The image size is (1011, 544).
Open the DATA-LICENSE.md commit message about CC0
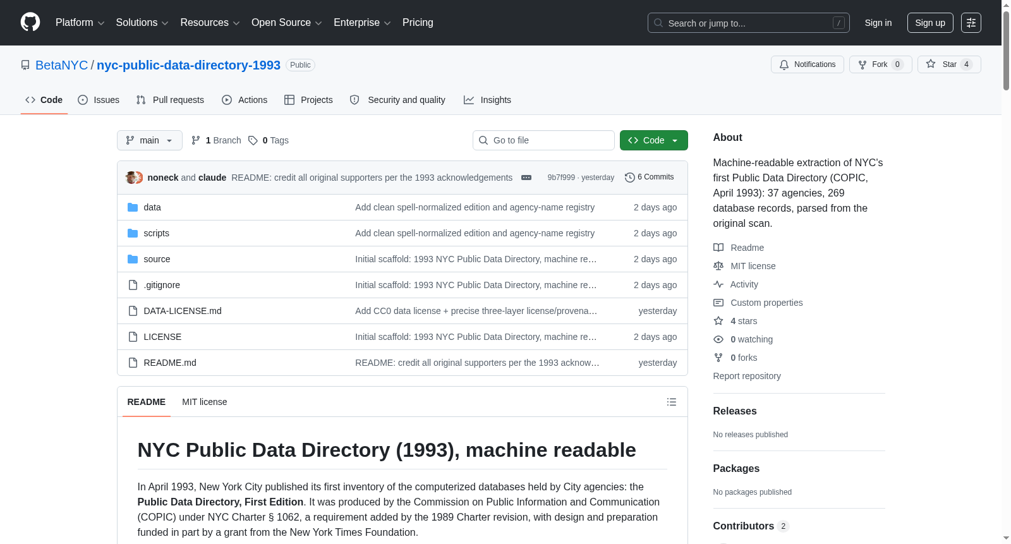[476, 311]
